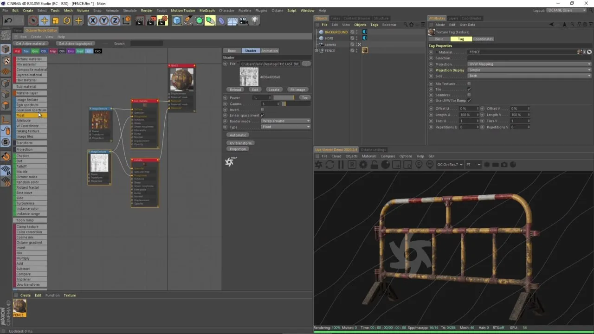This screenshot has height=334, width=594.
Task: Click the Reload image button
Action: point(235,90)
